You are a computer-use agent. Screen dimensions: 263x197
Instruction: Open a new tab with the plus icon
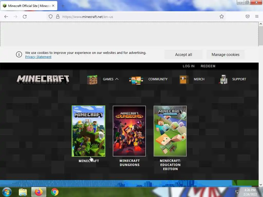click(x=63, y=6)
